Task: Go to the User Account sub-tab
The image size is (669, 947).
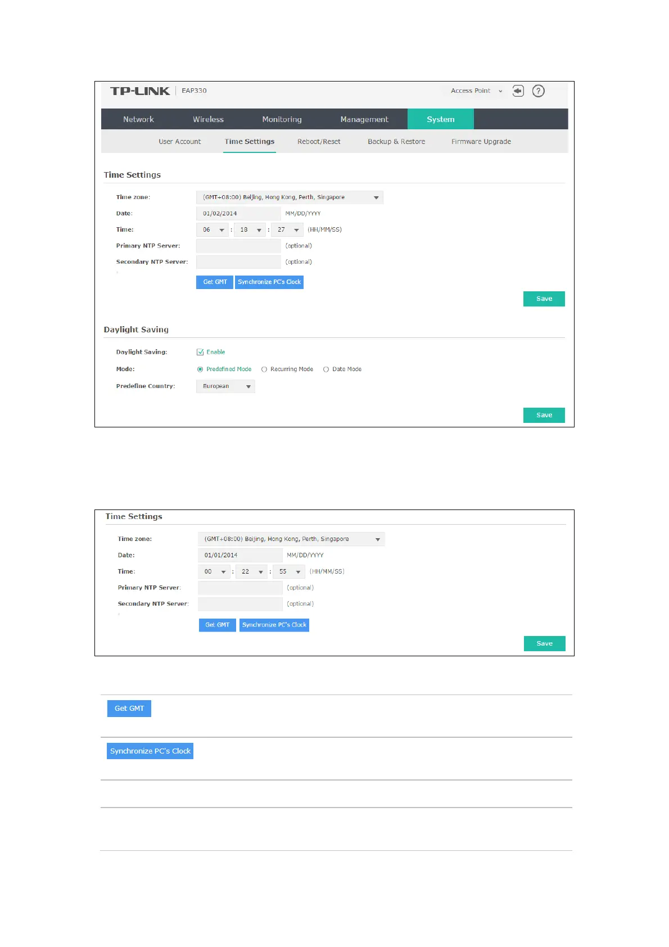Action: click(179, 142)
